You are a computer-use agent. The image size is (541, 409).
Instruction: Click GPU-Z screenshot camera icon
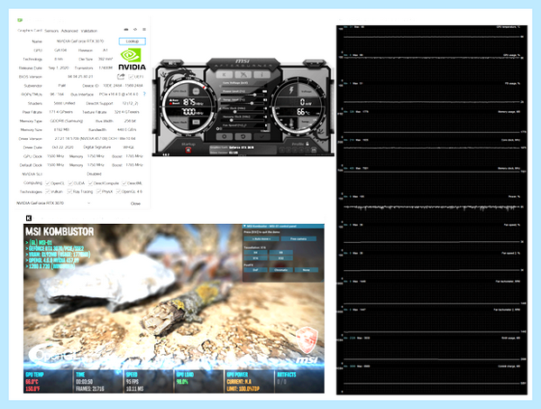[126, 30]
